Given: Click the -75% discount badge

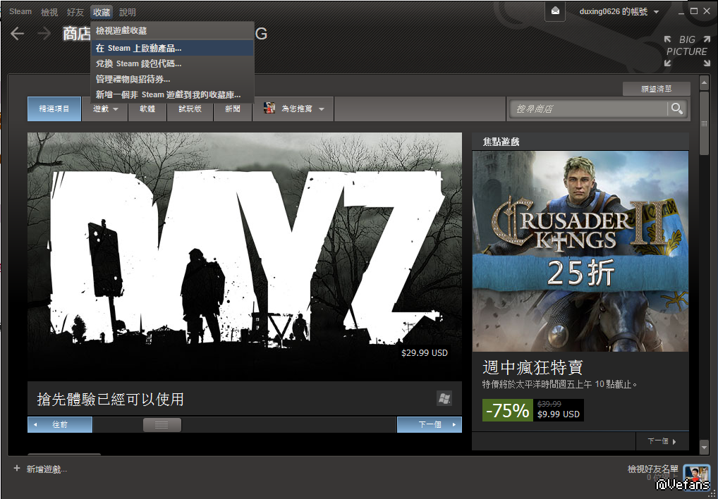Looking at the screenshot, I should tap(507, 410).
